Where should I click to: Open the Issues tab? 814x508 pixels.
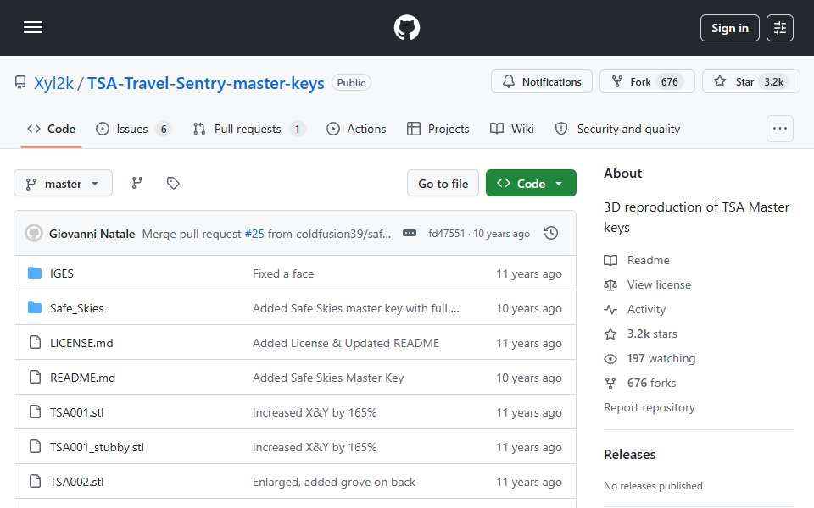tap(133, 129)
